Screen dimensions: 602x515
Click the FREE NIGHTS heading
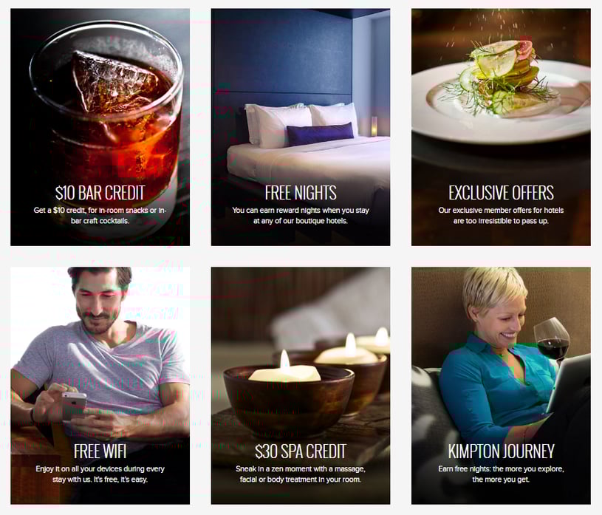pos(301,193)
